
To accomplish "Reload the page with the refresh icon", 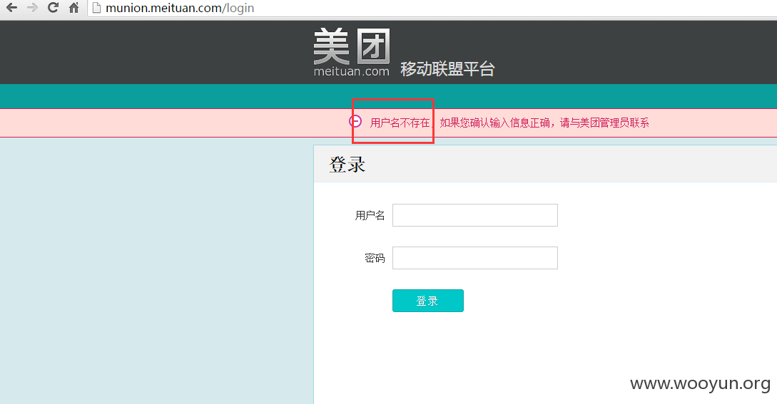I will [53, 8].
